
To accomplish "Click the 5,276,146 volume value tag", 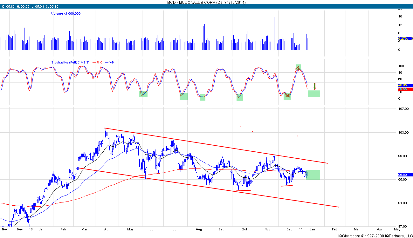I will (x=405, y=39).
